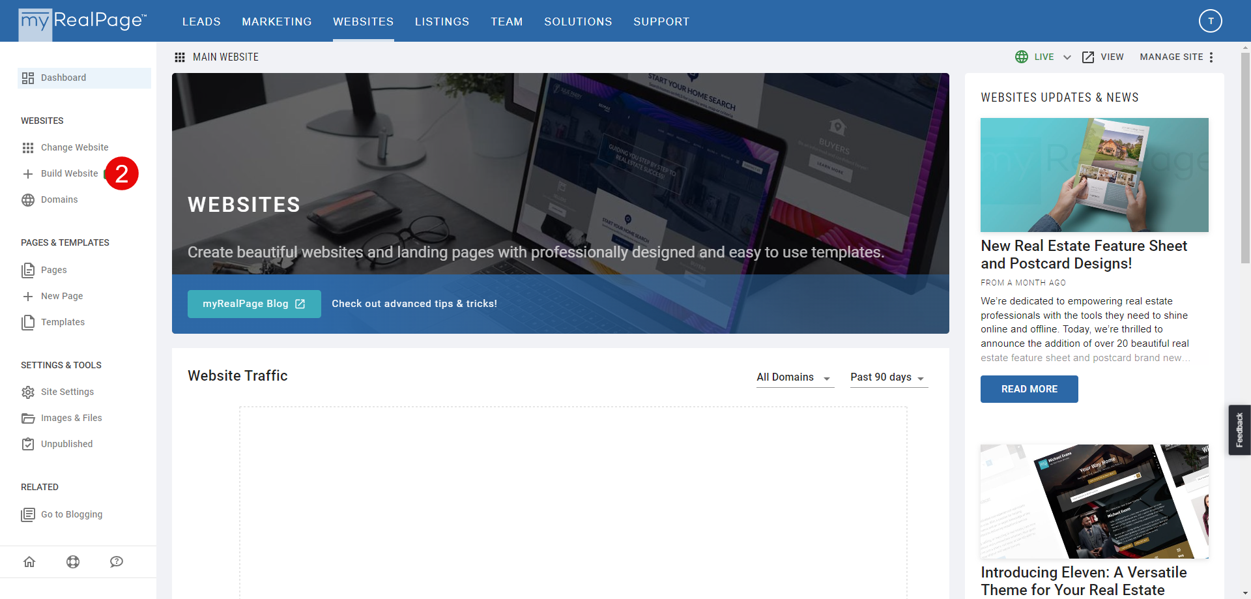Click the Website Traffic heading

click(238, 376)
